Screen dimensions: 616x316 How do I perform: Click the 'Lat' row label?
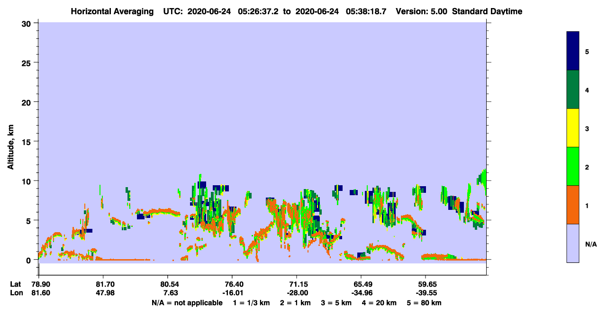click(16, 284)
